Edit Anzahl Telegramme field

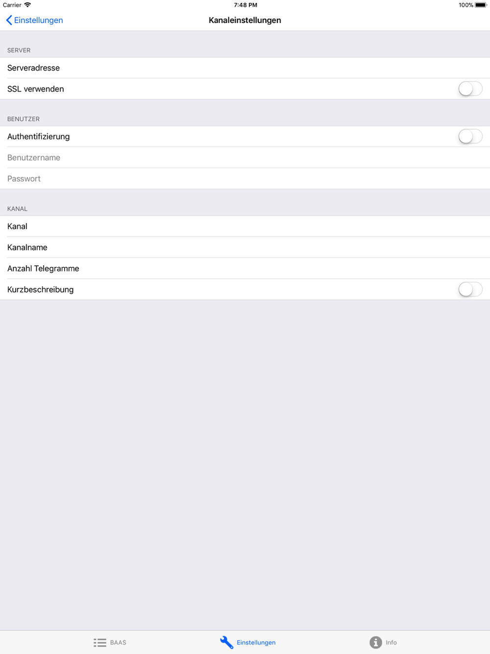[x=245, y=268]
